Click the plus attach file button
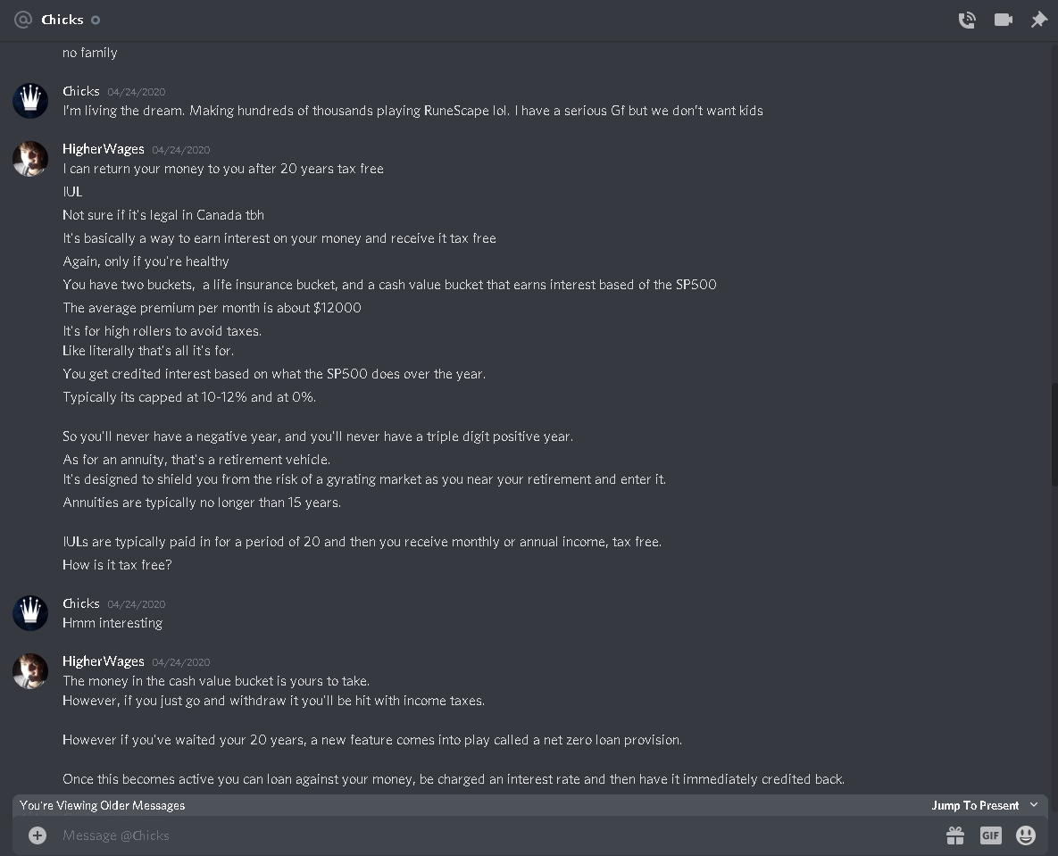1058x856 pixels. [x=37, y=835]
